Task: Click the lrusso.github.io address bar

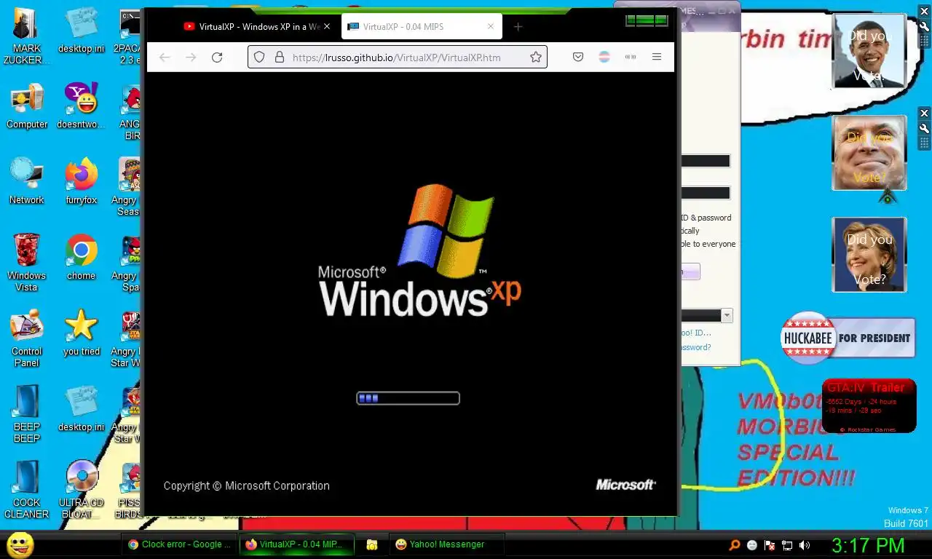Action: tap(396, 57)
